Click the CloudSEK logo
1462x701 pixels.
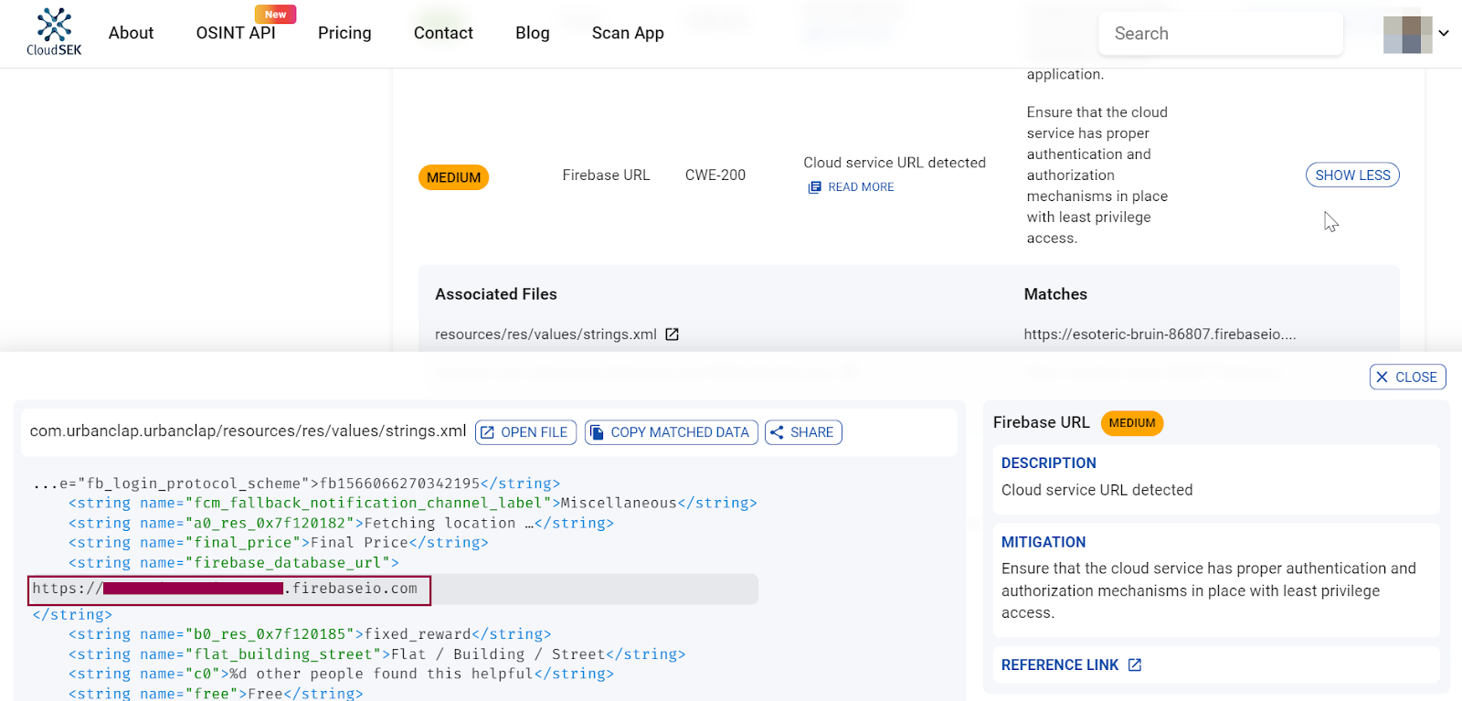[x=54, y=32]
